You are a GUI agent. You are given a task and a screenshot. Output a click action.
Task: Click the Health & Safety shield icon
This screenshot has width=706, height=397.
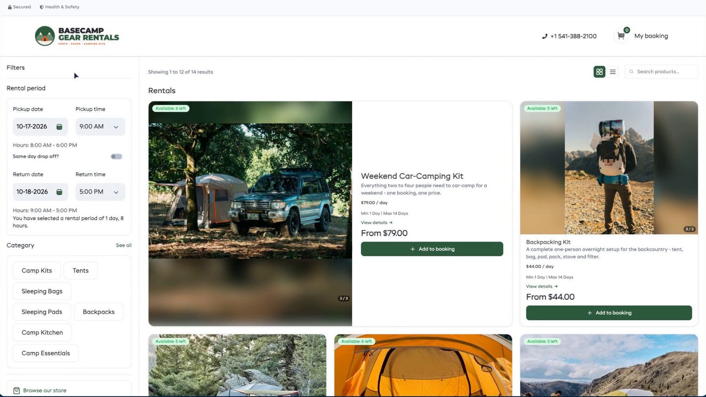[41, 7]
